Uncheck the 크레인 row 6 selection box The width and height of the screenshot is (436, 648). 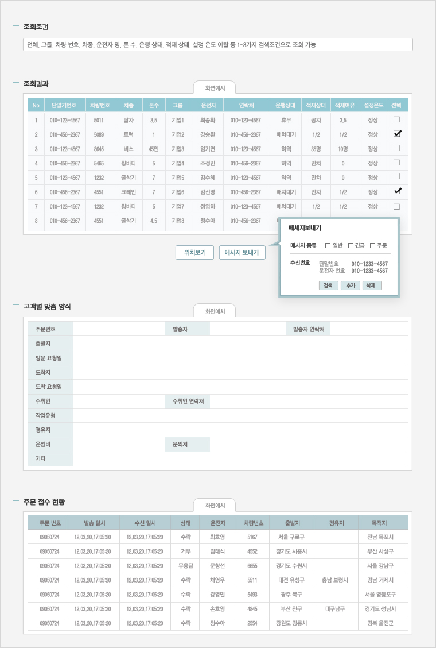coord(397,191)
